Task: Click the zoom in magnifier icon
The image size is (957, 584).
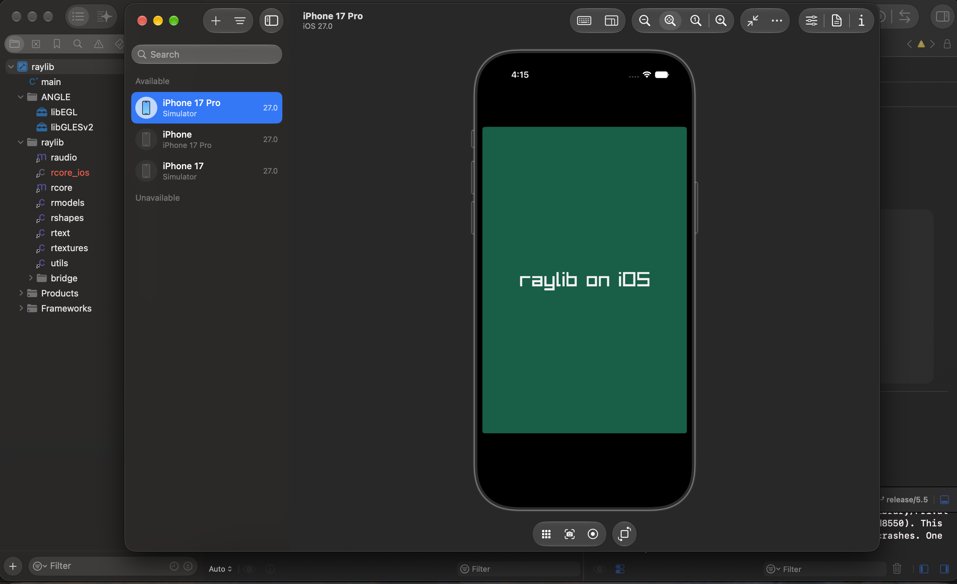Action: [721, 21]
